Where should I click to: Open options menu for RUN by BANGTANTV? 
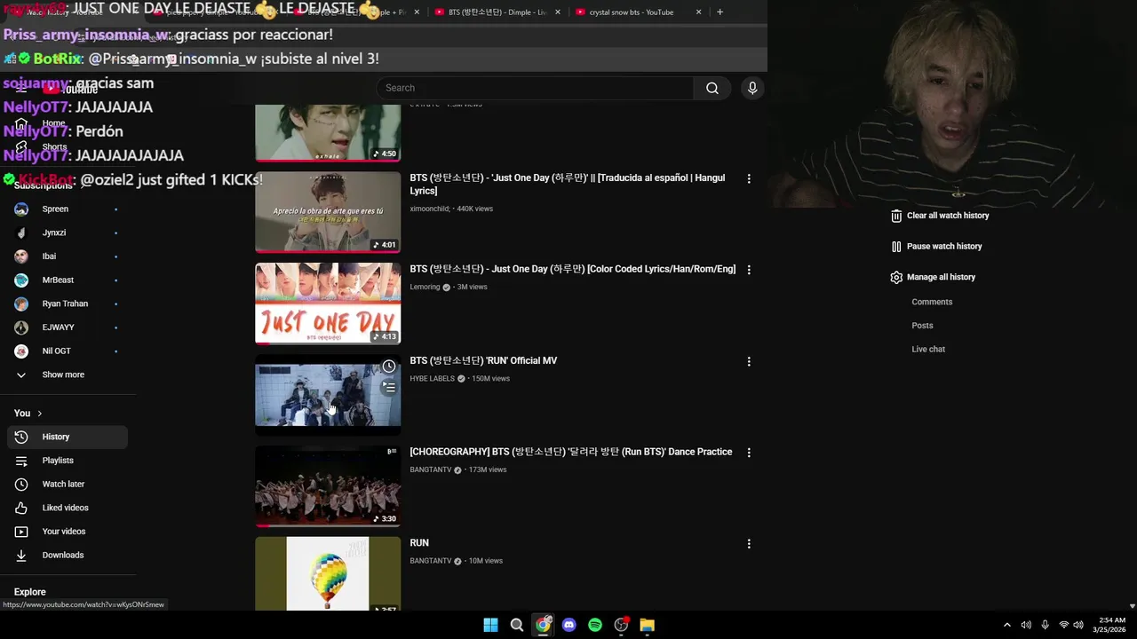point(749,543)
